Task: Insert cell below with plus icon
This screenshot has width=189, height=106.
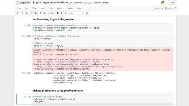Action: [22, 13]
